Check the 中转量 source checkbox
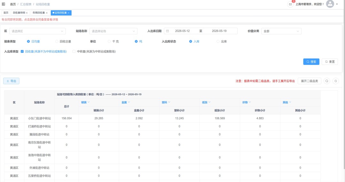The image size is (345, 182). point(74,52)
